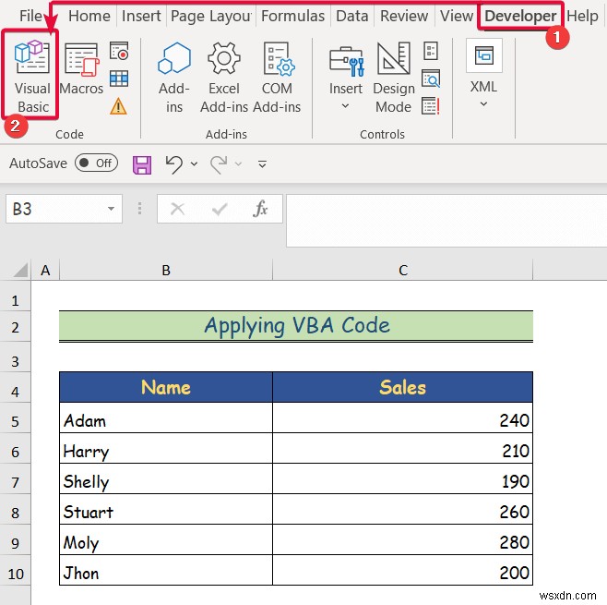Viewport: 607px width, 605px height.
Task: Click the Insert Function fx icon
Action: pyautogui.click(x=260, y=209)
